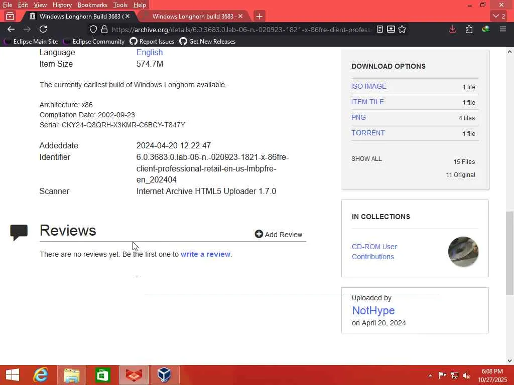
Task: Click the Addeddate value 2024-04-20 12:22:47
Action: click(173, 146)
